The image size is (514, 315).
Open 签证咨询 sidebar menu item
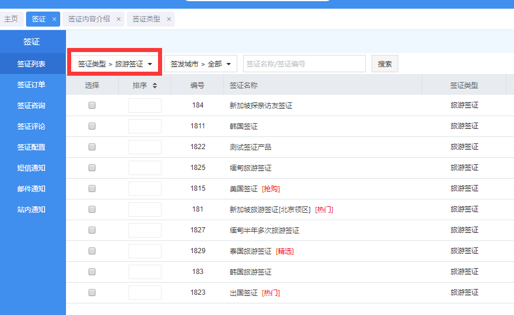pos(31,106)
